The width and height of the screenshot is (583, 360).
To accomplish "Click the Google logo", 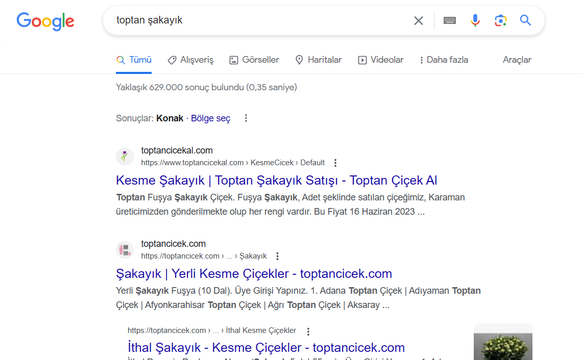I will coord(45,21).
